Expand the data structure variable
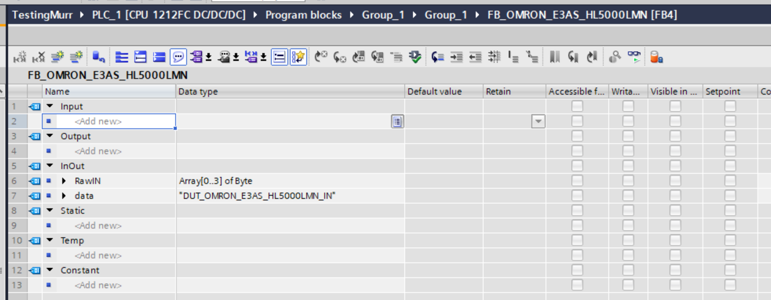771x300 pixels. tap(64, 196)
